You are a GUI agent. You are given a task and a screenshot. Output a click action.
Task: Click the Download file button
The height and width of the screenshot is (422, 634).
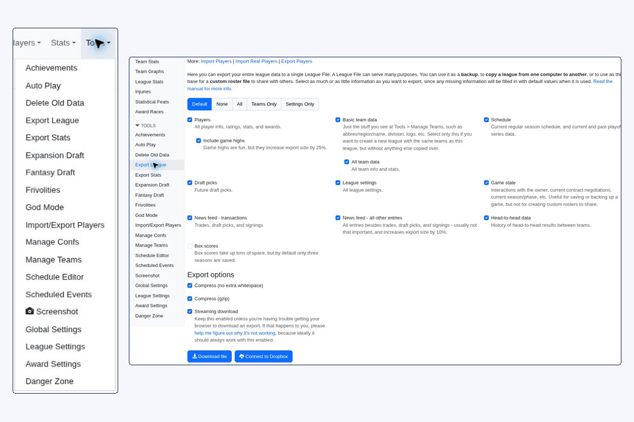209,357
